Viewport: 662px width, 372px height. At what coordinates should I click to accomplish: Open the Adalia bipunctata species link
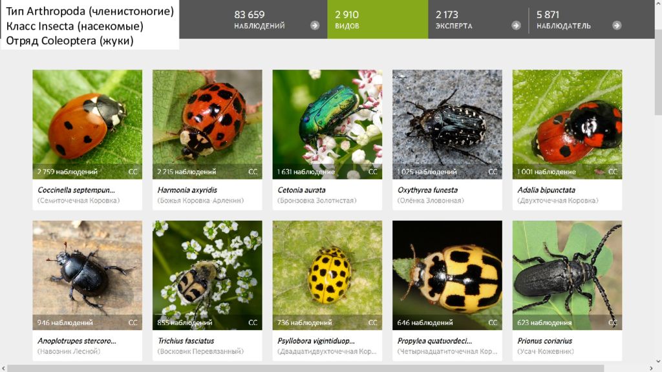(x=546, y=190)
